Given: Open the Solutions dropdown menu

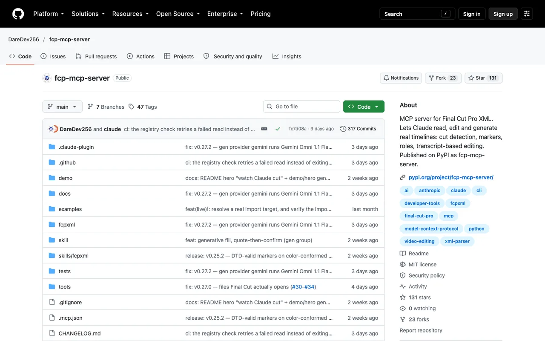Looking at the screenshot, I should click(88, 14).
